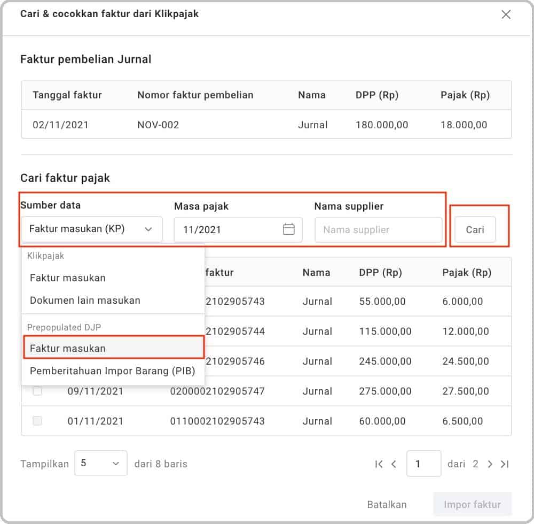
Task: Select Prepopulated DJP Faktur masukan option
Action: pyautogui.click(x=113, y=348)
